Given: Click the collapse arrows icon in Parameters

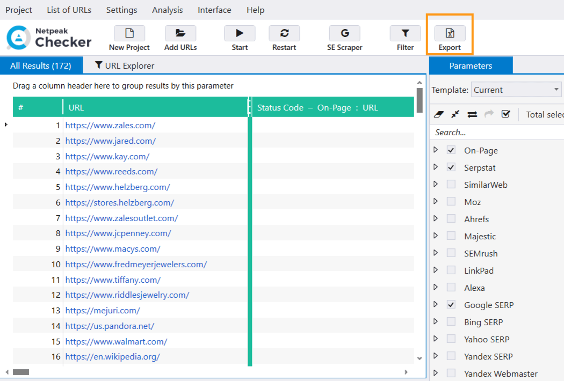Looking at the screenshot, I should 455,114.
